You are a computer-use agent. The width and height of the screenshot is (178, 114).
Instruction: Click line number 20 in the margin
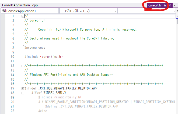(12, 102)
